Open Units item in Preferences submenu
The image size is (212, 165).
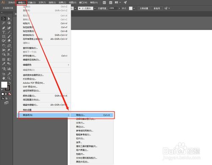coord(92,127)
